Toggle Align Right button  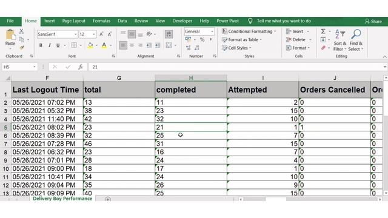click(x=140, y=45)
